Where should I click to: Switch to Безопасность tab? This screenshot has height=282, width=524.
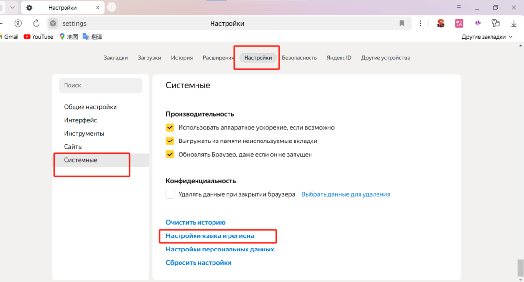pos(299,57)
